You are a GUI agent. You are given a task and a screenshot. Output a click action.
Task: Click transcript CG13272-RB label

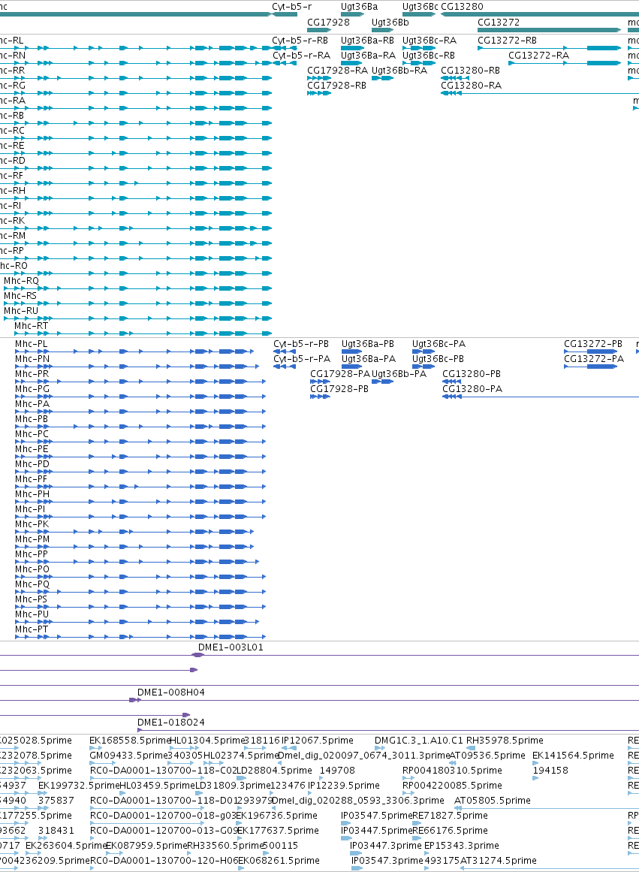click(x=507, y=41)
